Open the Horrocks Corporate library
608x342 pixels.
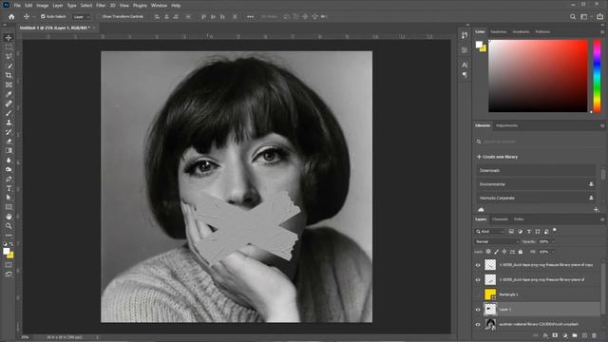[536, 198]
